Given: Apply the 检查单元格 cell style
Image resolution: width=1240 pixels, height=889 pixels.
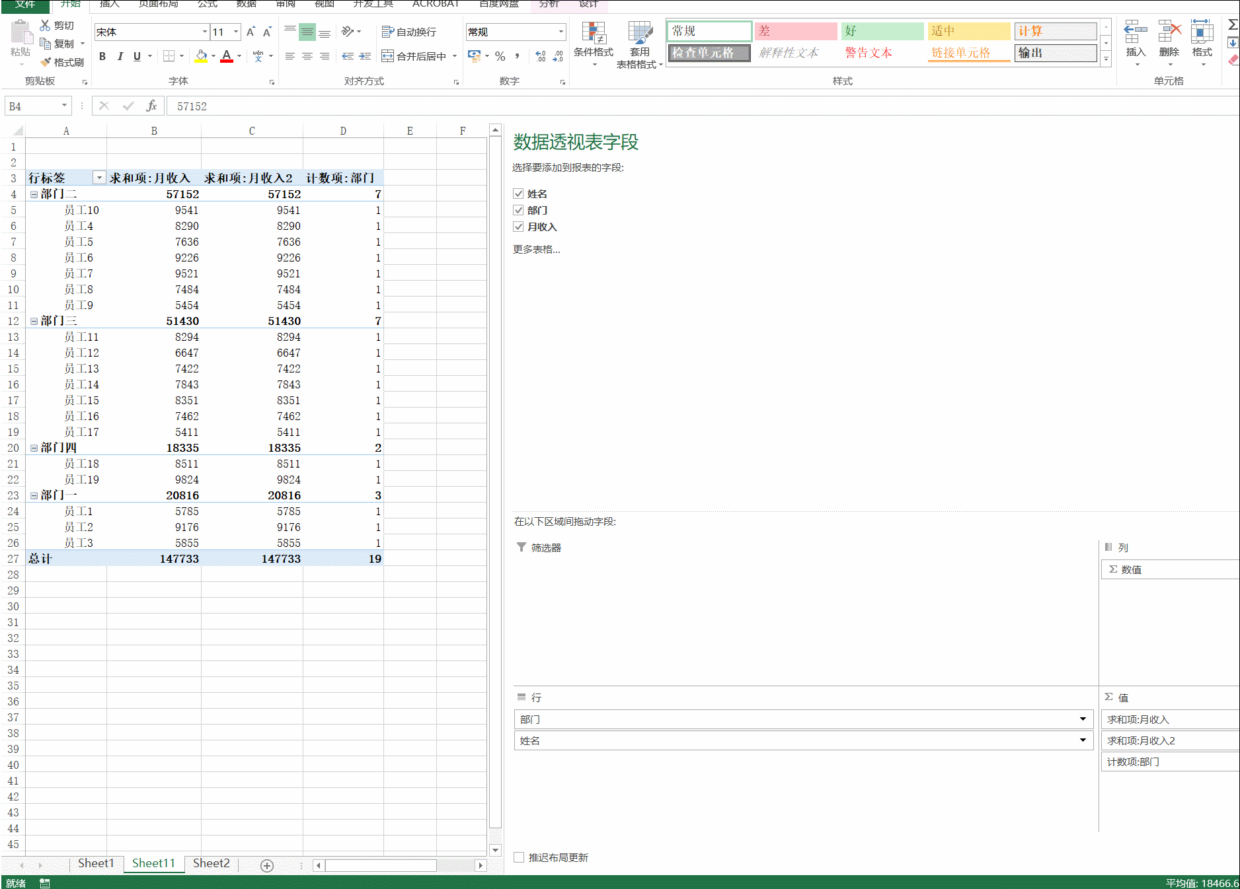Looking at the screenshot, I should [709, 53].
